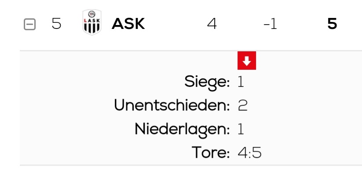Image resolution: width=362 pixels, height=171 pixels.
Task: Click the games played value 4
Action: coord(212,24)
